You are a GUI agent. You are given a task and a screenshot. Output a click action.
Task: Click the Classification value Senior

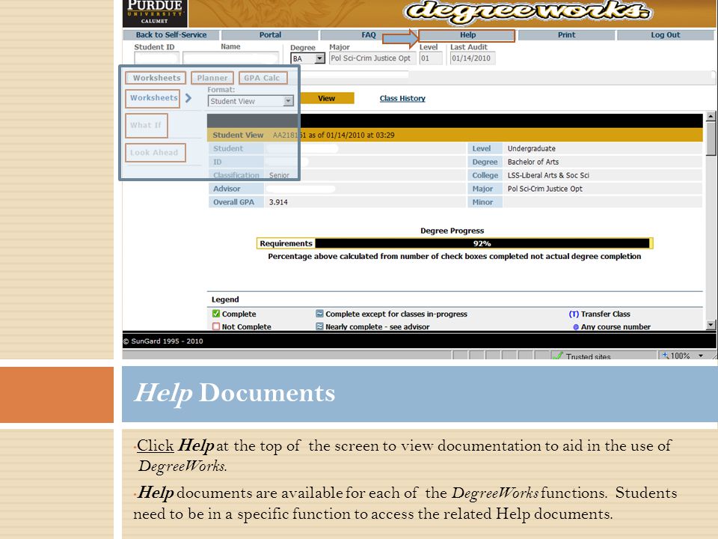tap(279, 175)
